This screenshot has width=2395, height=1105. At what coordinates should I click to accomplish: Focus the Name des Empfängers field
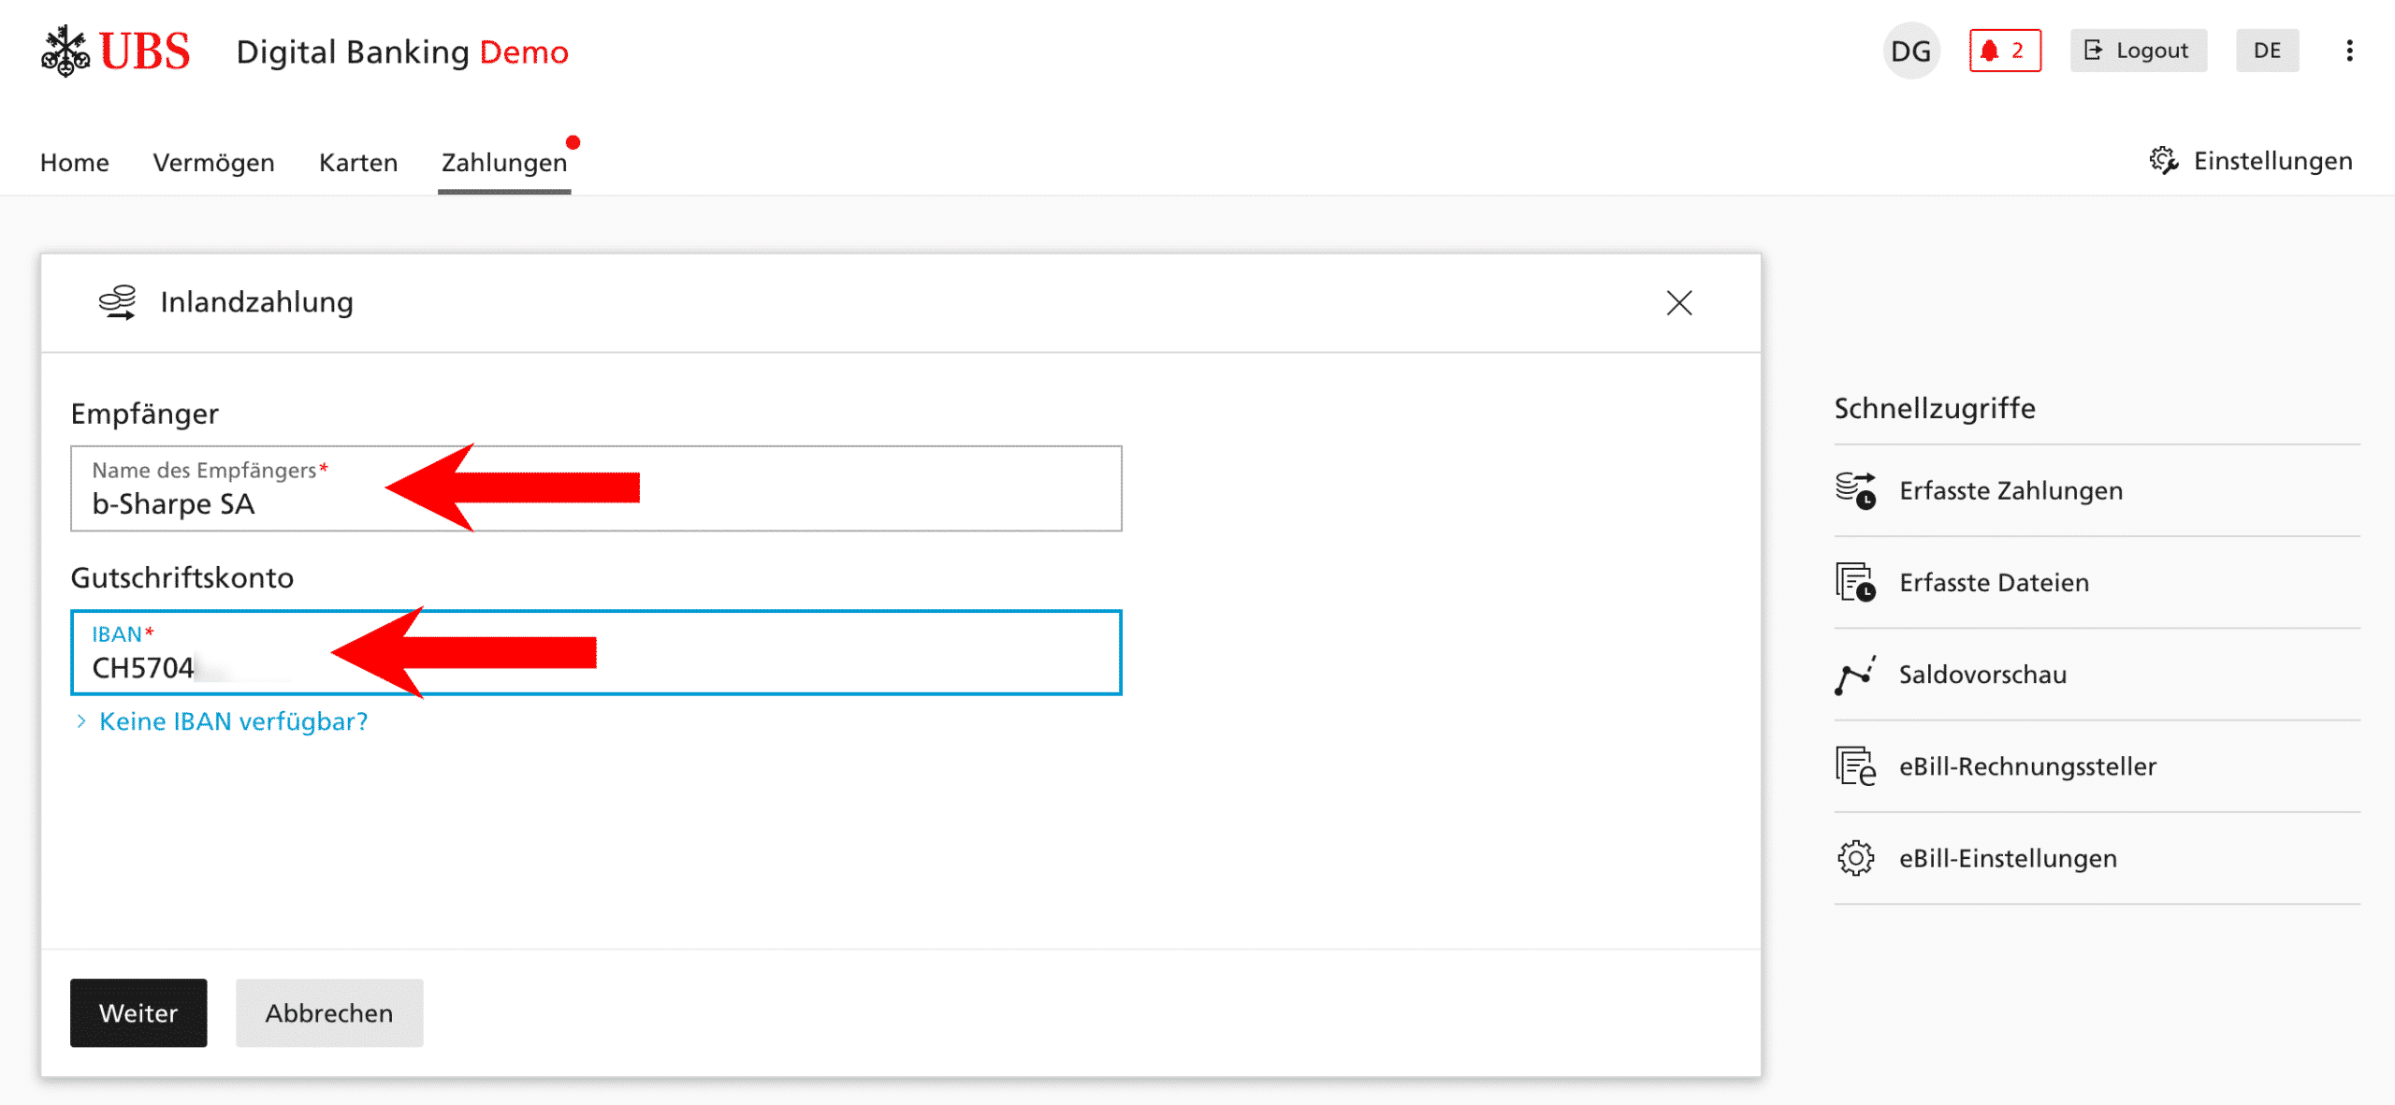point(596,488)
